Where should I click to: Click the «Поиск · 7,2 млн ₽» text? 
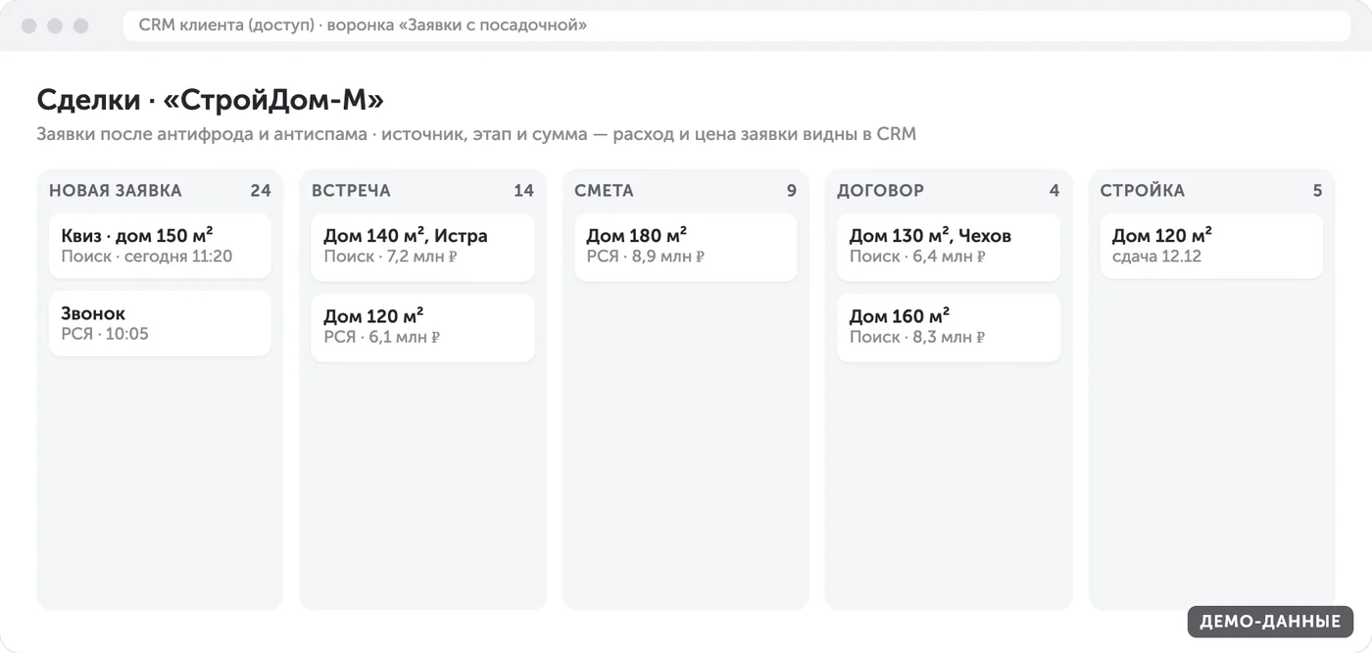pos(391,257)
